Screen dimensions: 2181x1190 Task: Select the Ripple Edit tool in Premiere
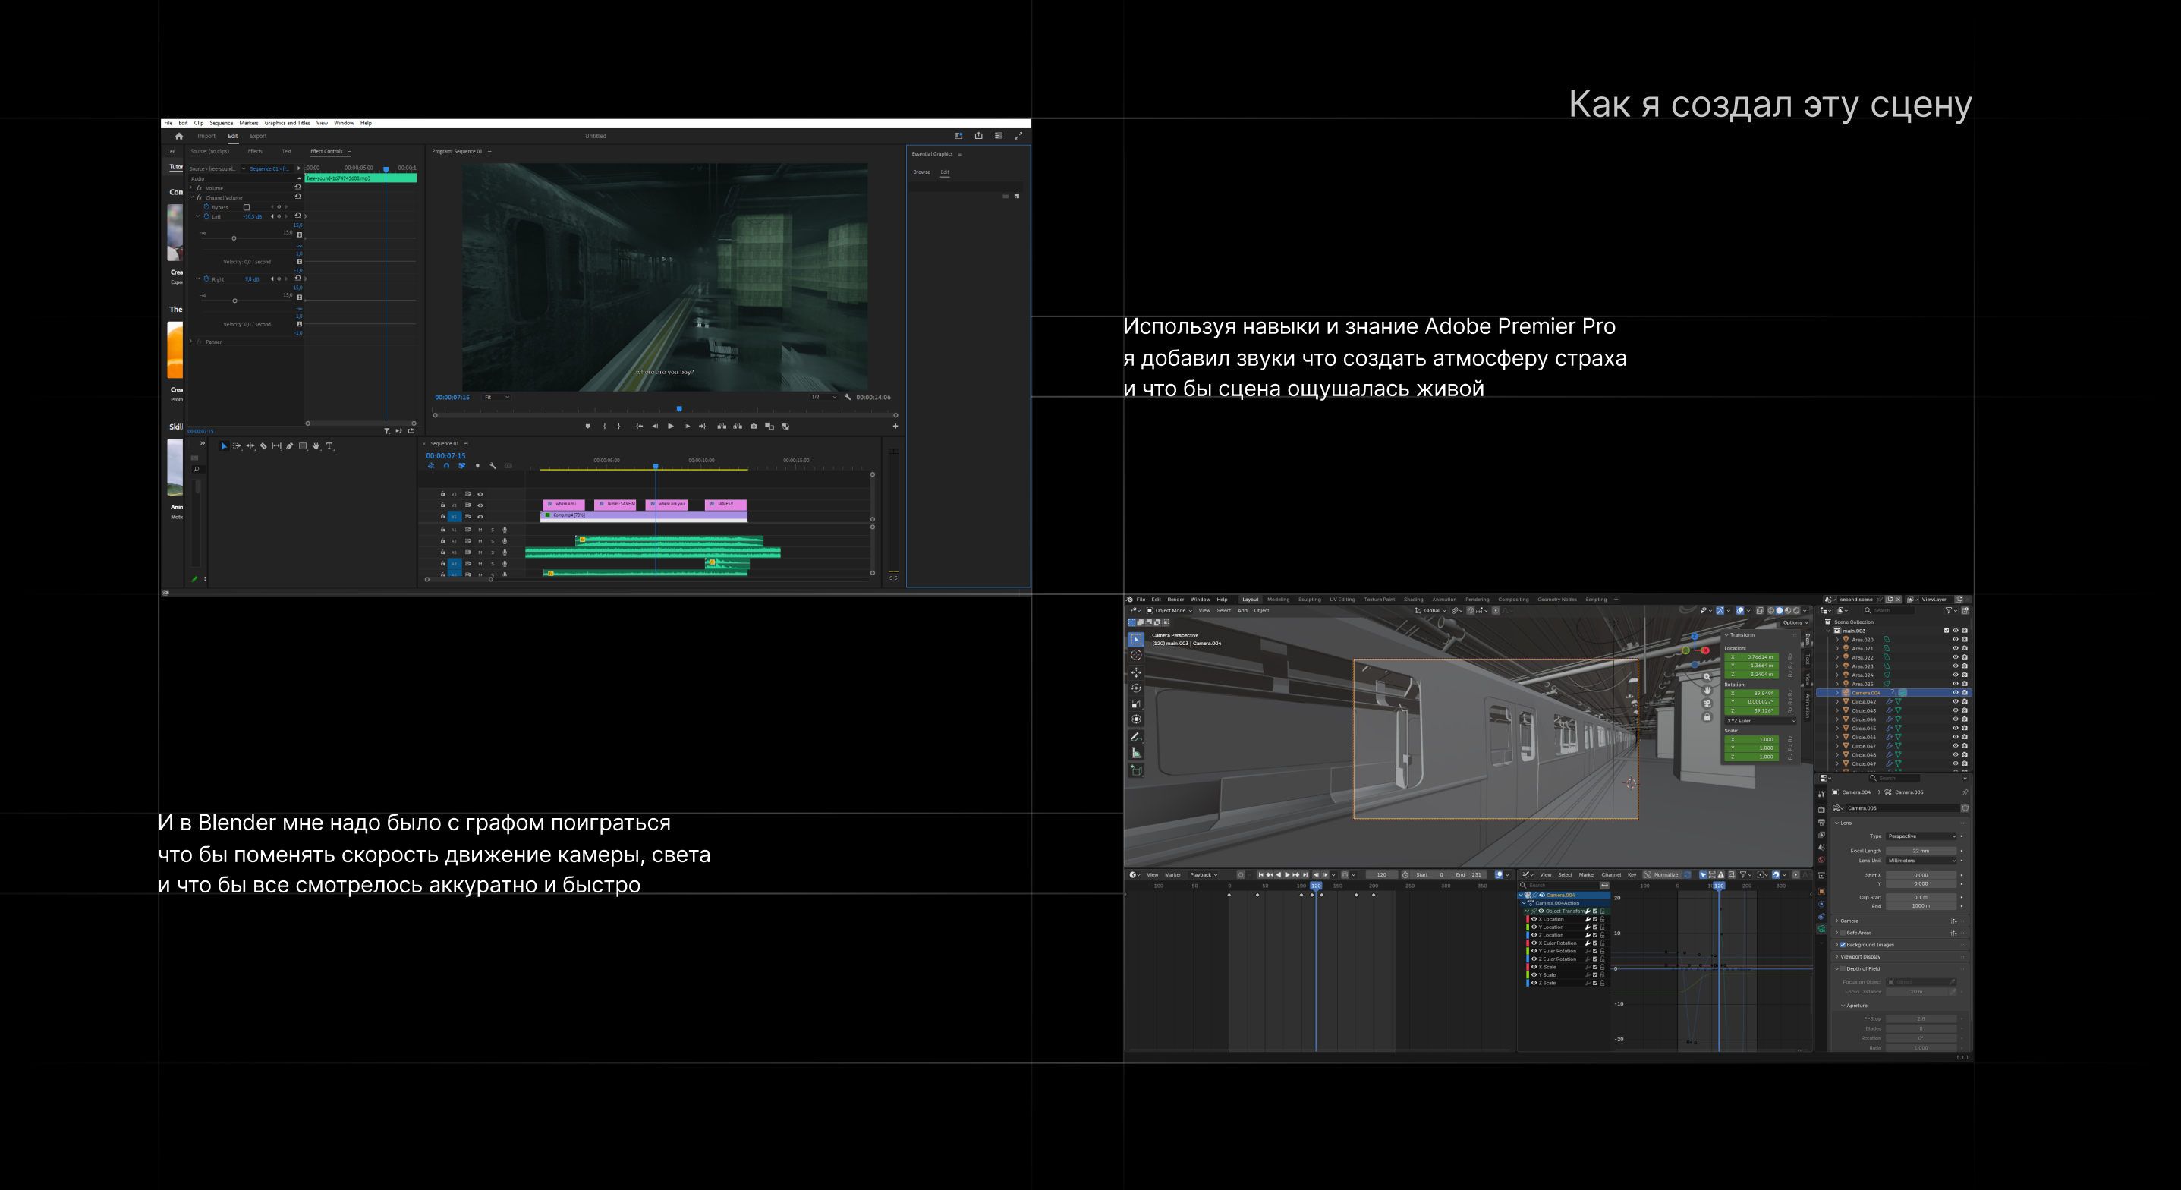tap(250, 446)
